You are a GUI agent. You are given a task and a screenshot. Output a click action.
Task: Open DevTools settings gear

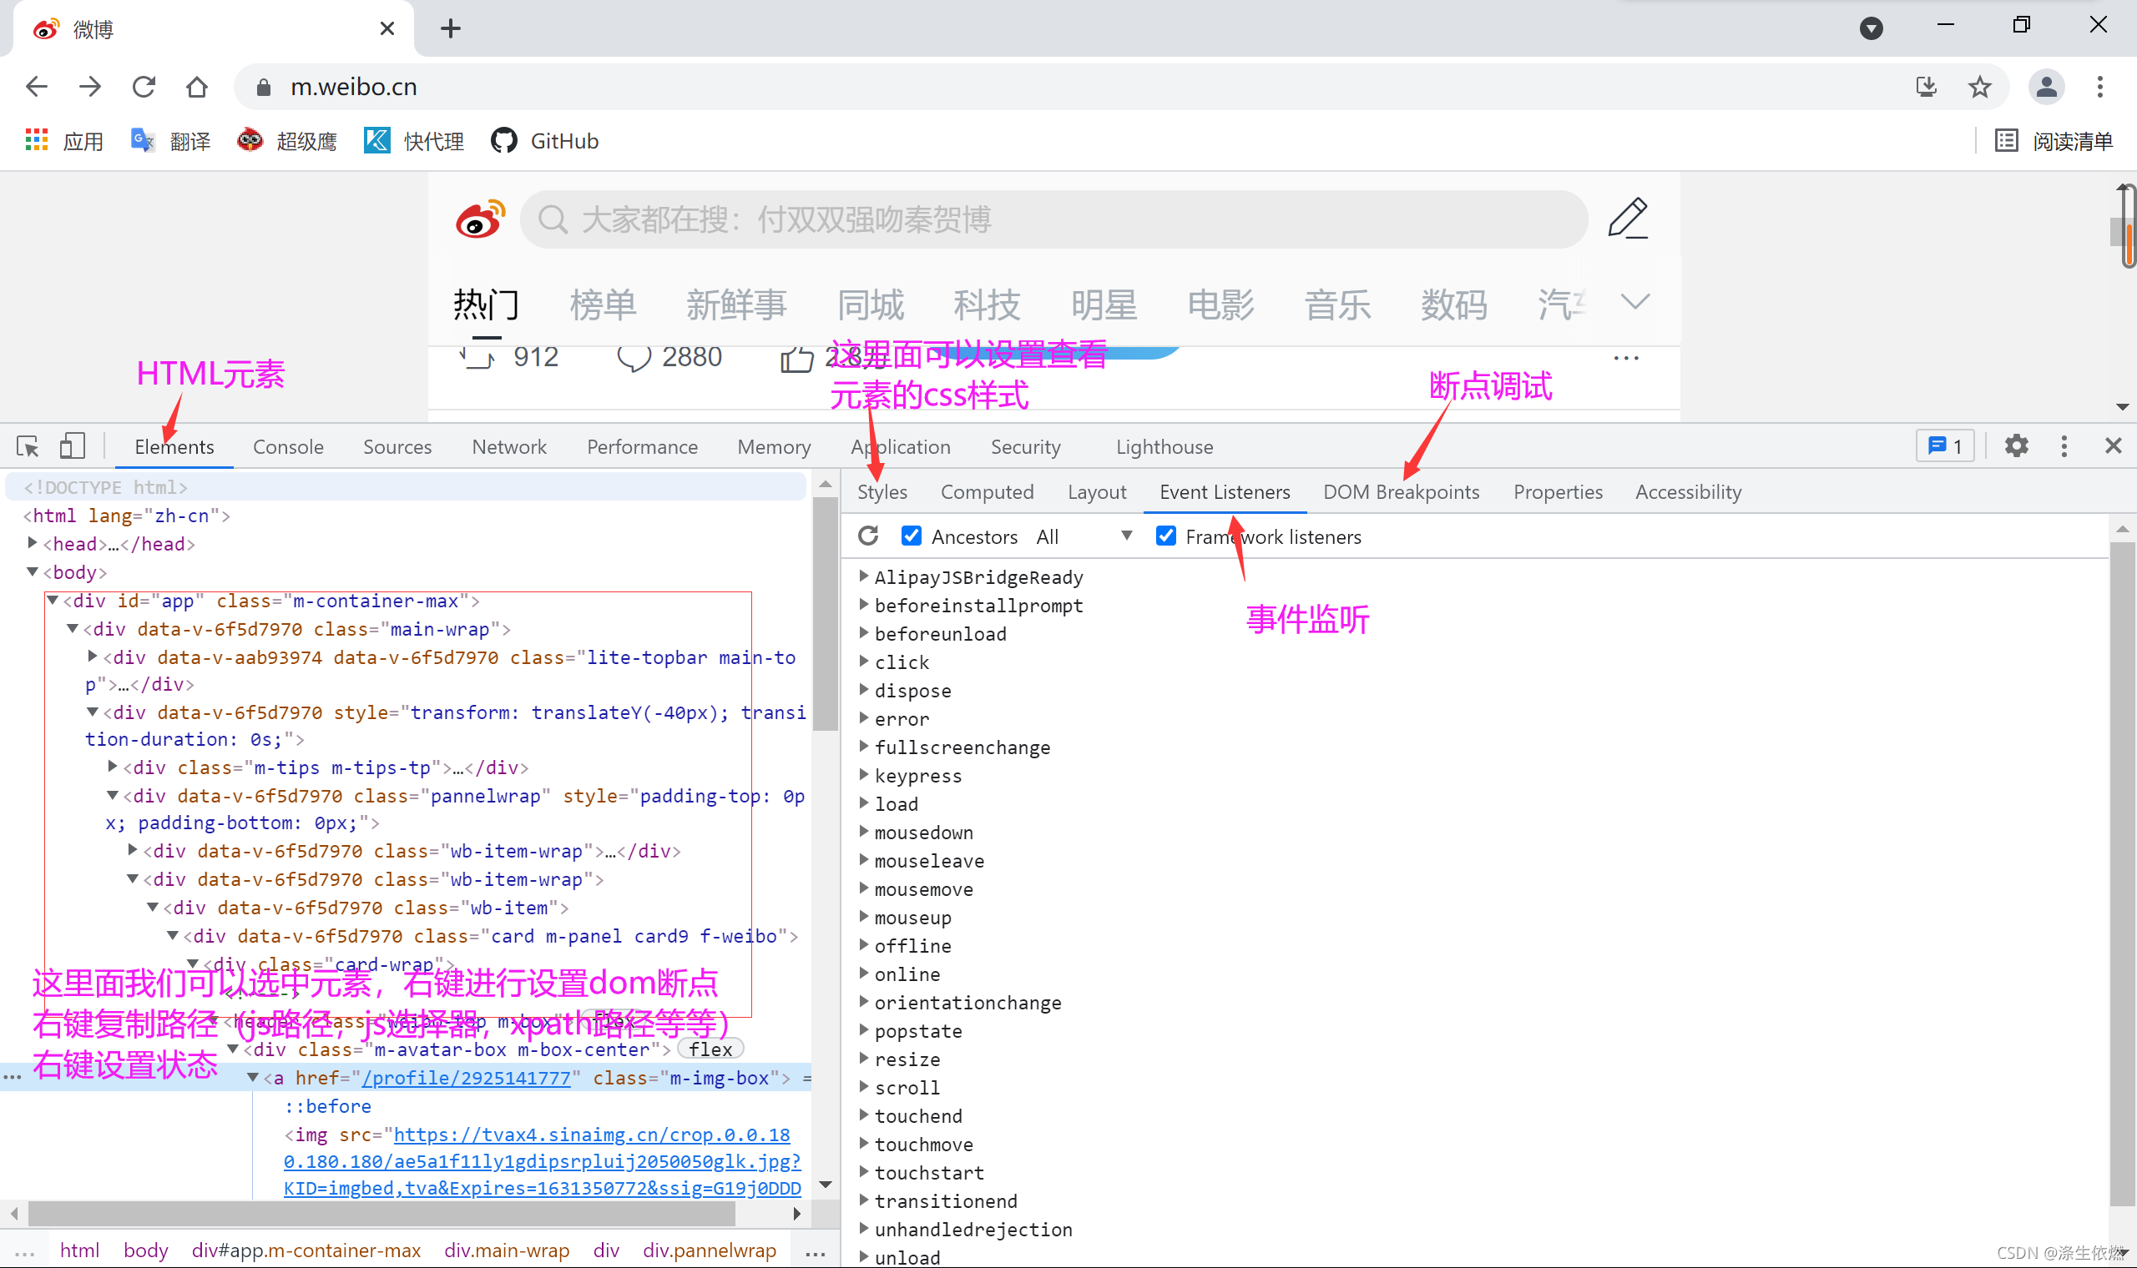2017,446
